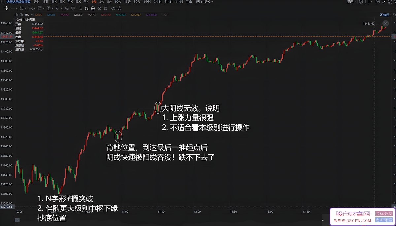
Task: Select the 2小时 timeframe
Action: click(x=158, y=2)
